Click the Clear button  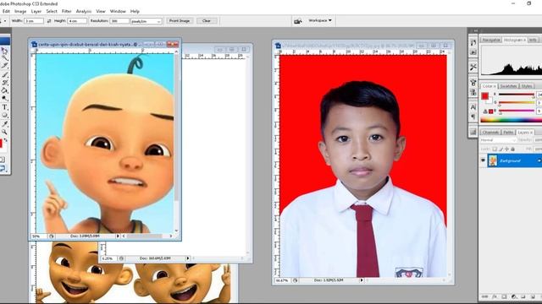tap(207, 21)
